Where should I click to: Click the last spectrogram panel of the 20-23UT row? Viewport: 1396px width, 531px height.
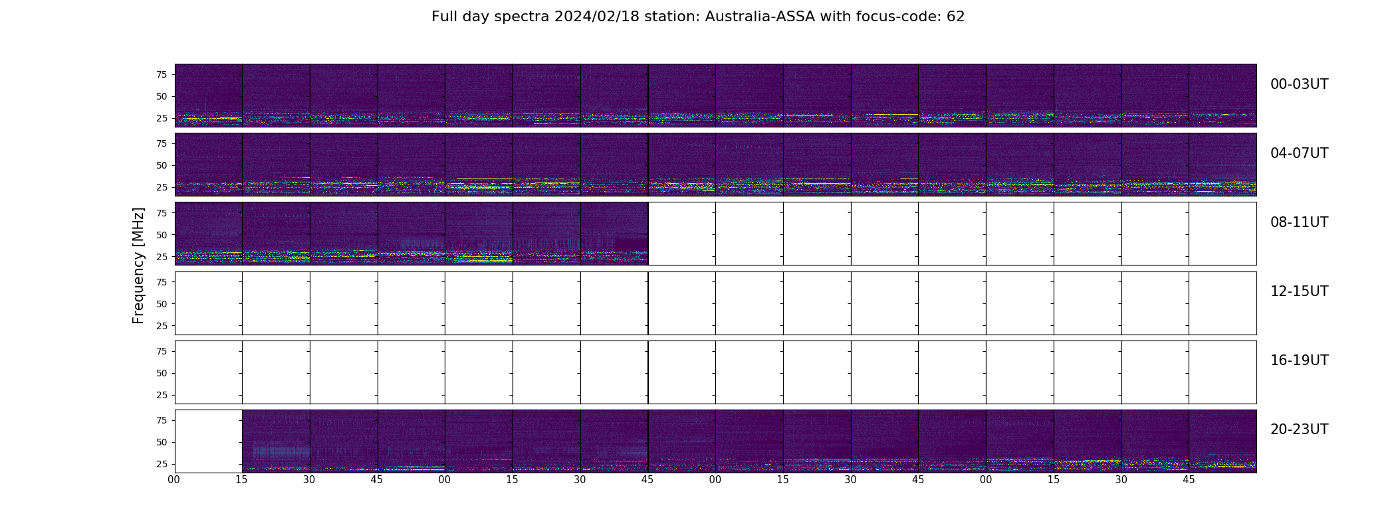[1222, 441]
